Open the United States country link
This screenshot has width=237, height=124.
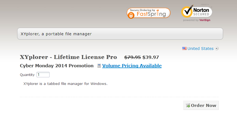click(x=200, y=49)
